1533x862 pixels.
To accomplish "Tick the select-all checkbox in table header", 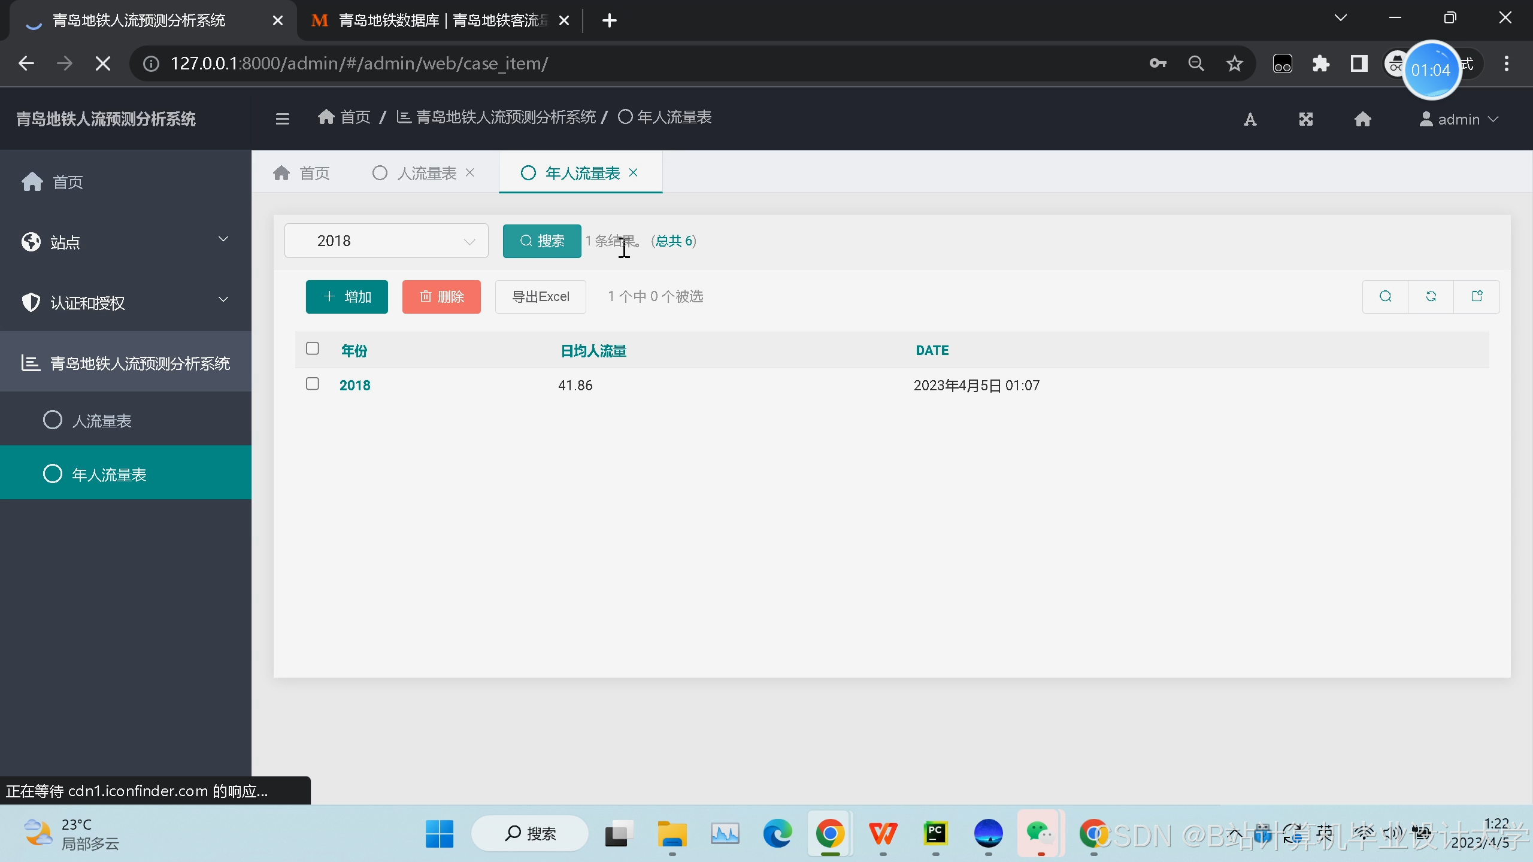I will click(313, 348).
